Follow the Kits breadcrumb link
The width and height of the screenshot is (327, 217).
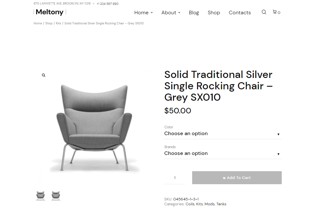[58, 23]
